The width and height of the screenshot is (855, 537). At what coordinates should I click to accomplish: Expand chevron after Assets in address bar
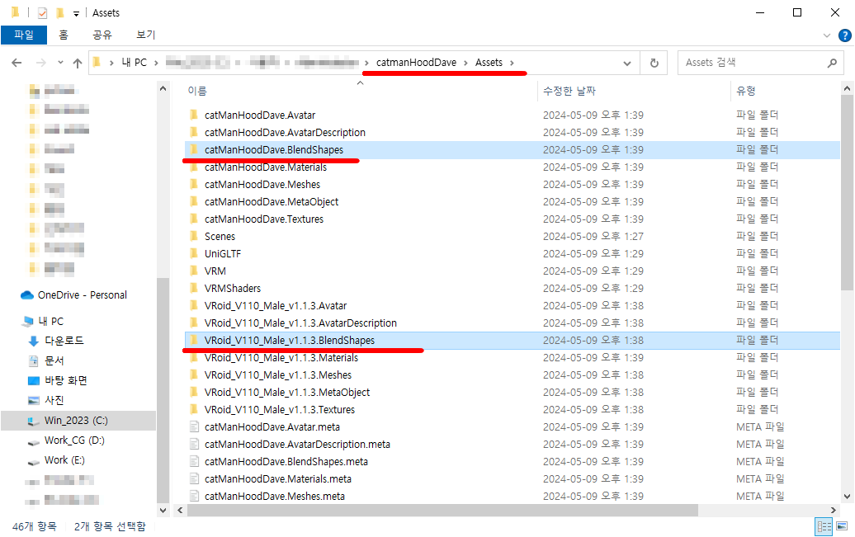click(512, 63)
